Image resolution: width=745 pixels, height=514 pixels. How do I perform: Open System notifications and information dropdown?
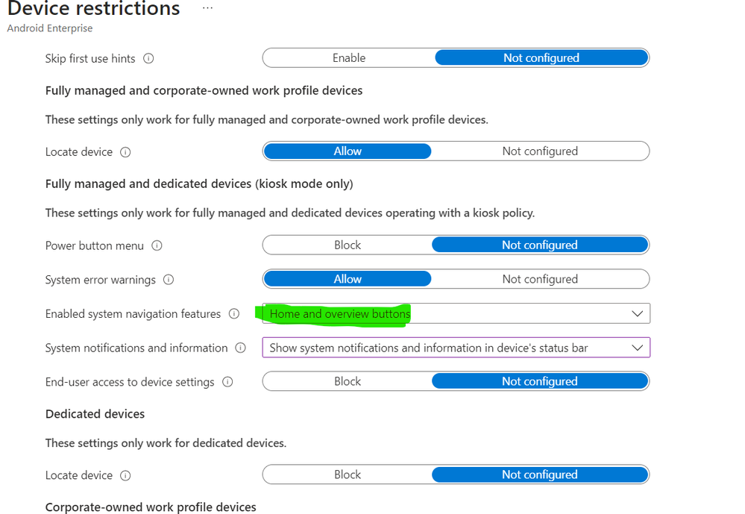pos(455,348)
